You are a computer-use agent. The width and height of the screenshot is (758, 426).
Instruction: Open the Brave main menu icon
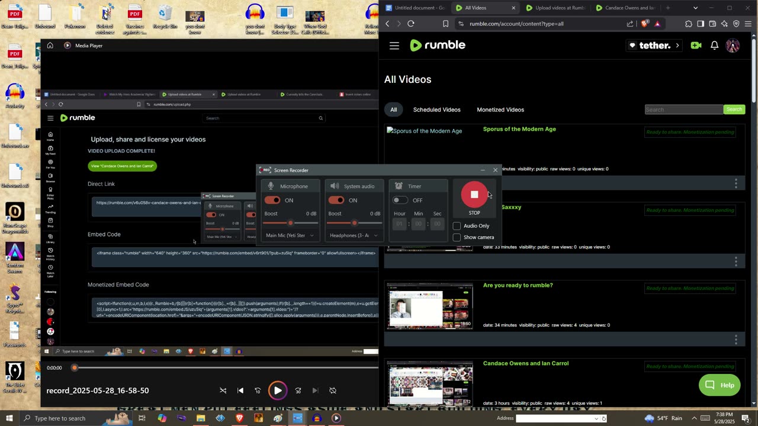pos(749,24)
